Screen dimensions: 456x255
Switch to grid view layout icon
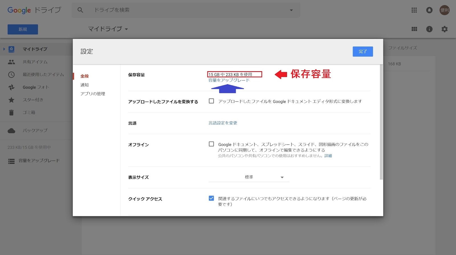[x=414, y=29]
